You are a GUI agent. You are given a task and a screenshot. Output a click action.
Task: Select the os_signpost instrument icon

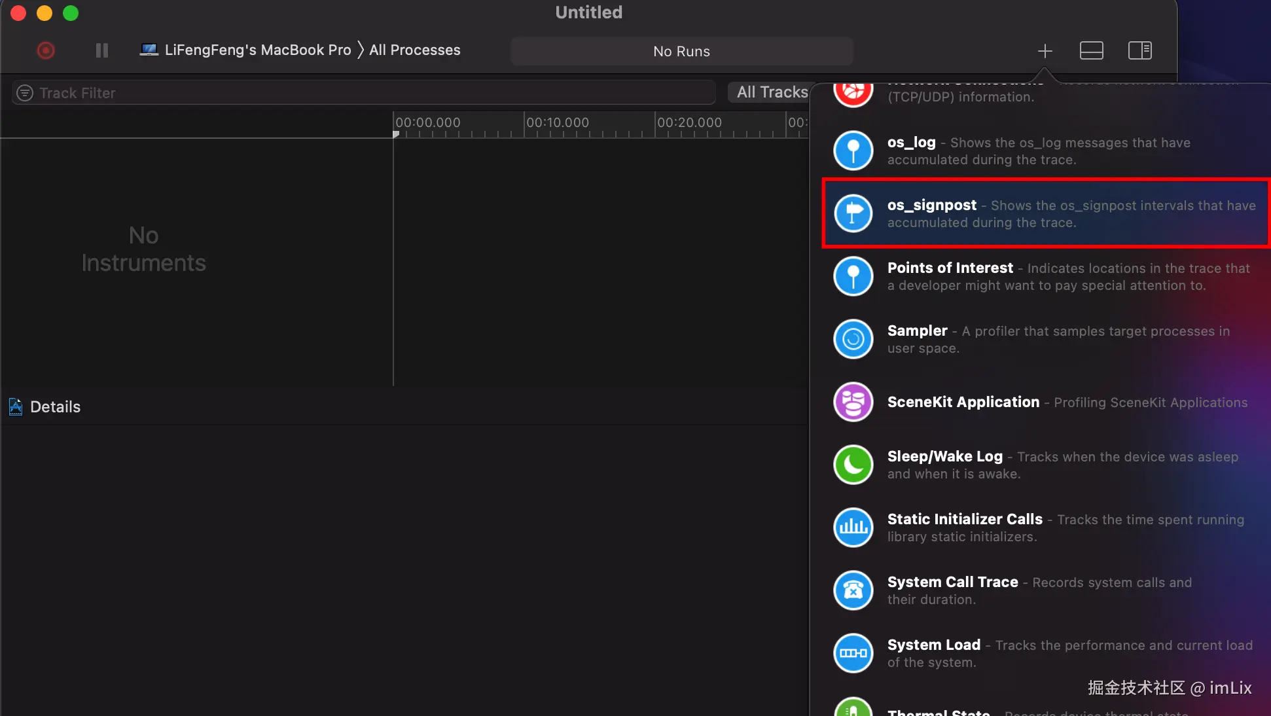tap(853, 213)
